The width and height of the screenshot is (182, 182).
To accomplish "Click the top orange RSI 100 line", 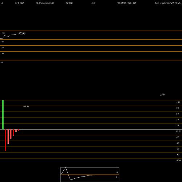I will click(x=91, y=31).
